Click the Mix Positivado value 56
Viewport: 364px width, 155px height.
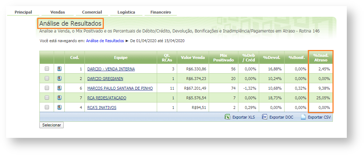pyautogui.click(x=233, y=69)
